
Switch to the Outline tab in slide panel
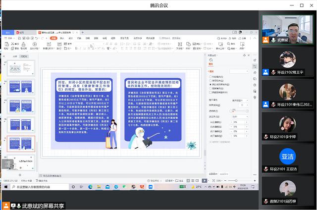15,56
